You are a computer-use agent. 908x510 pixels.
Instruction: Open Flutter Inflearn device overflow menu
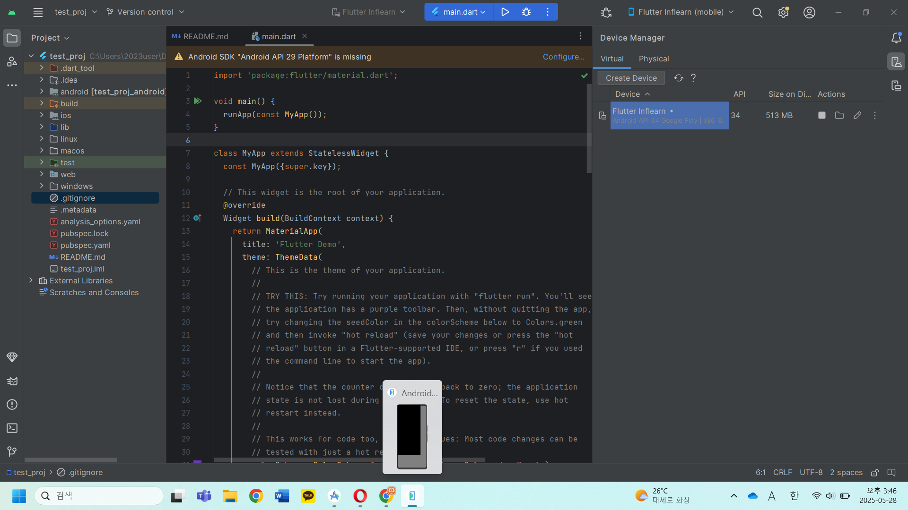click(875, 115)
